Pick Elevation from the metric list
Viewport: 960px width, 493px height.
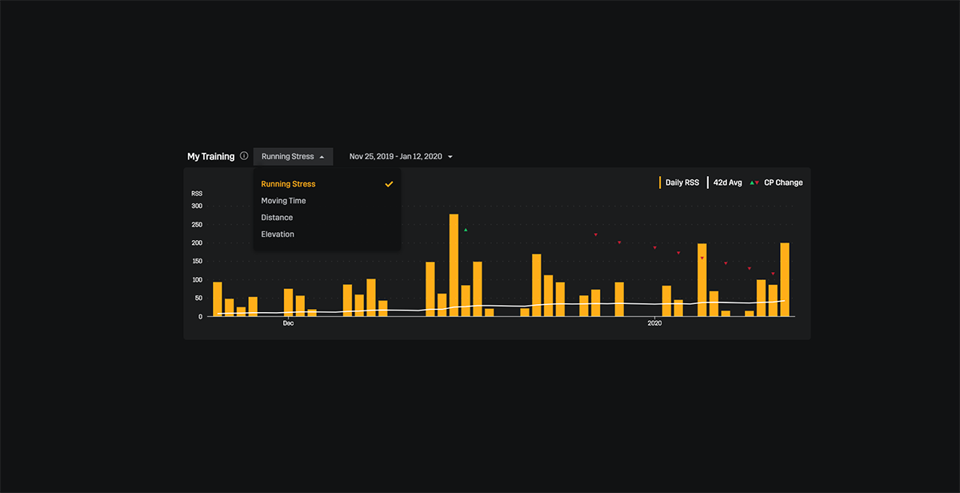click(x=278, y=234)
